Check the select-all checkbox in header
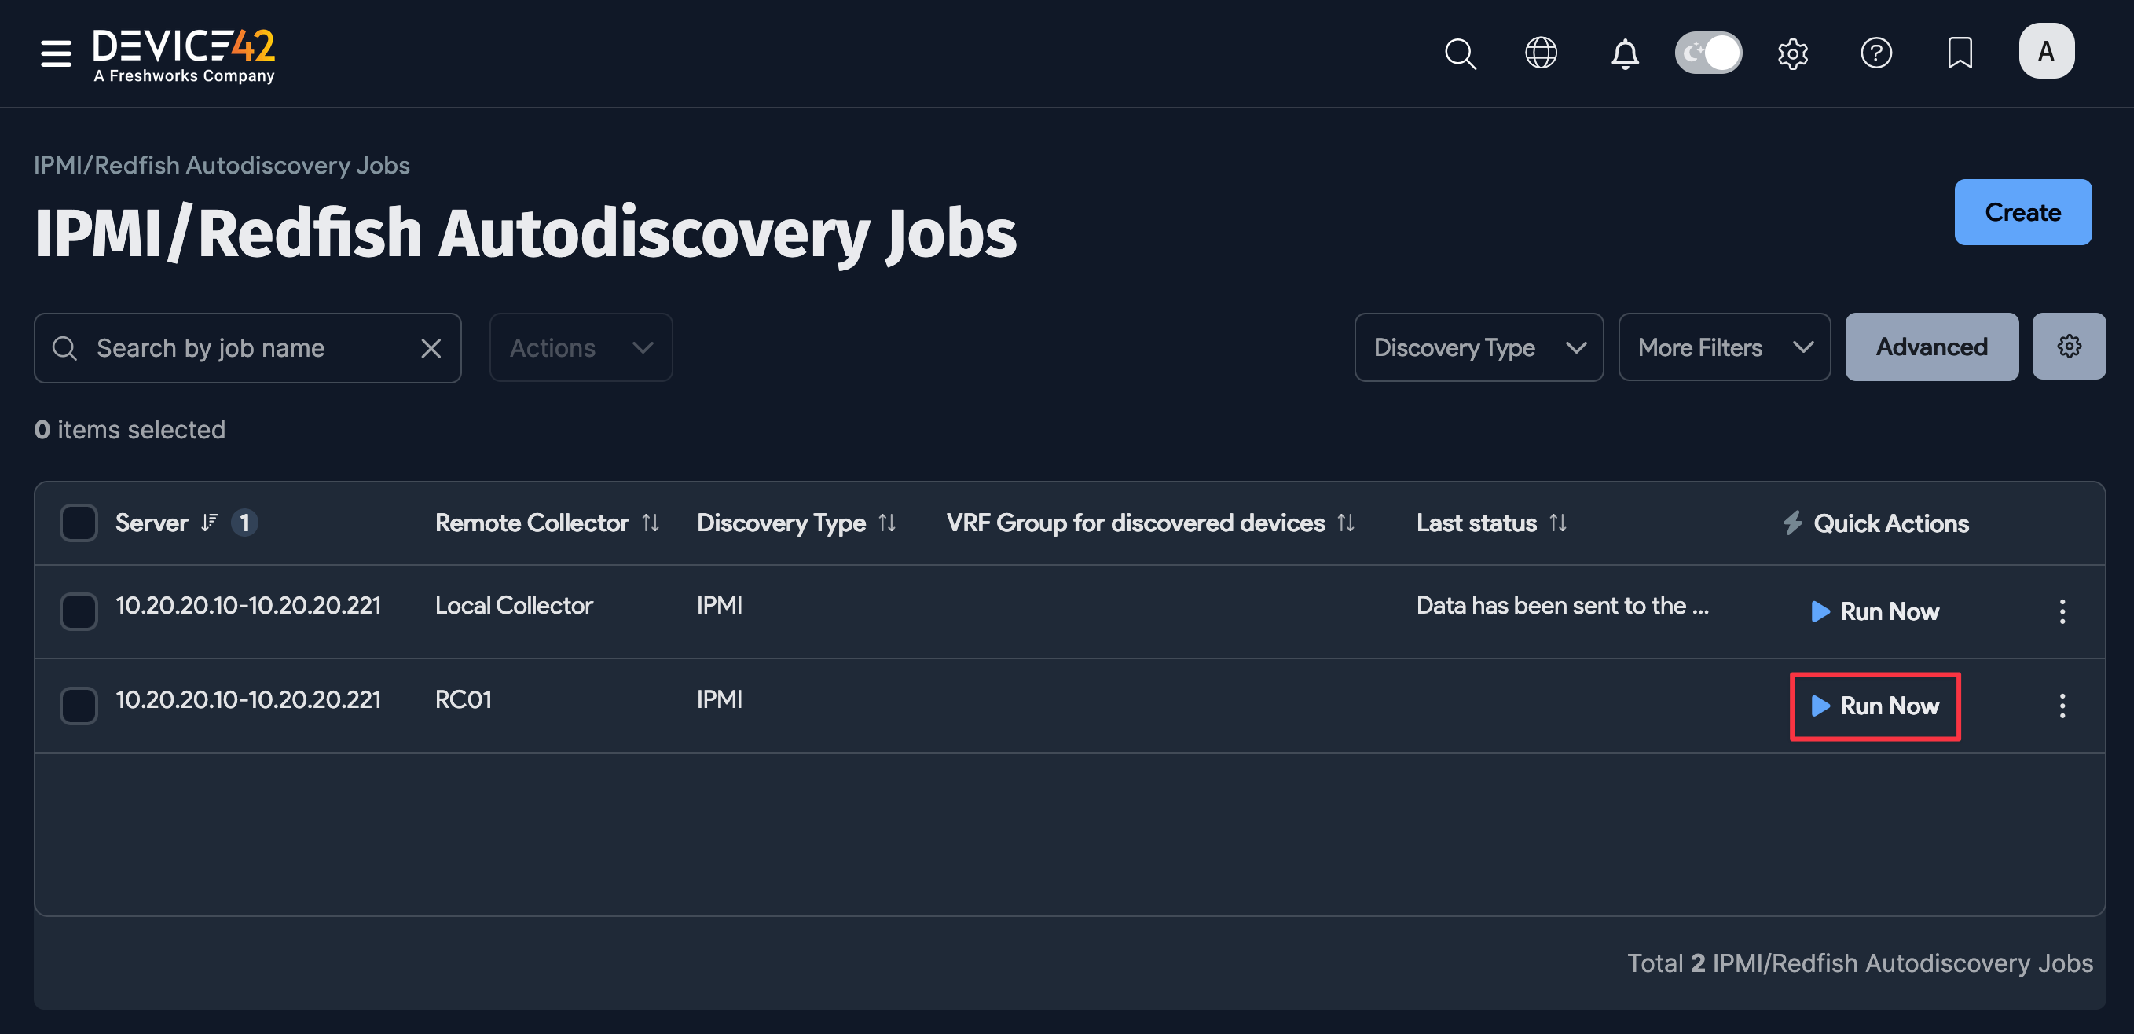The height and width of the screenshot is (1034, 2134). point(79,522)
